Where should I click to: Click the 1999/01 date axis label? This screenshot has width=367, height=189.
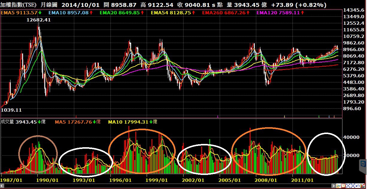[x=157, y=180]
